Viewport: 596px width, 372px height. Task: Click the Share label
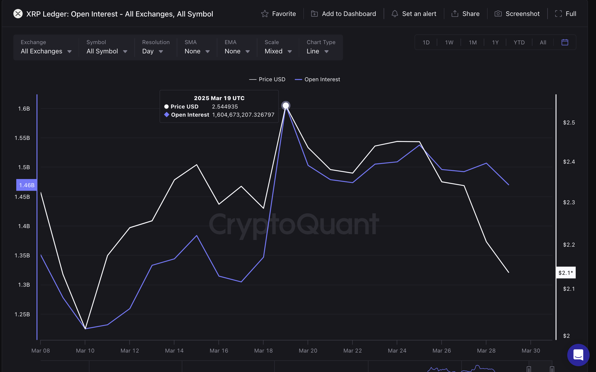[471, 14]
